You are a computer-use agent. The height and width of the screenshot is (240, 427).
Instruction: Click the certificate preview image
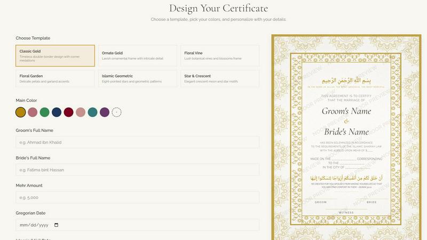[x=346, y=137]
